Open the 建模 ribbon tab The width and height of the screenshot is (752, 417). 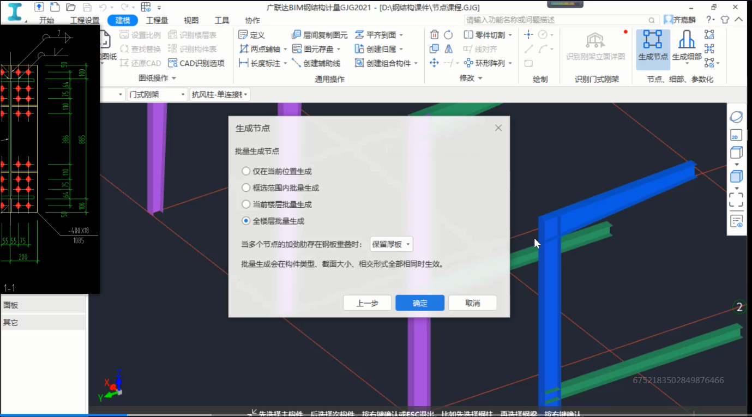click(123, 20)
